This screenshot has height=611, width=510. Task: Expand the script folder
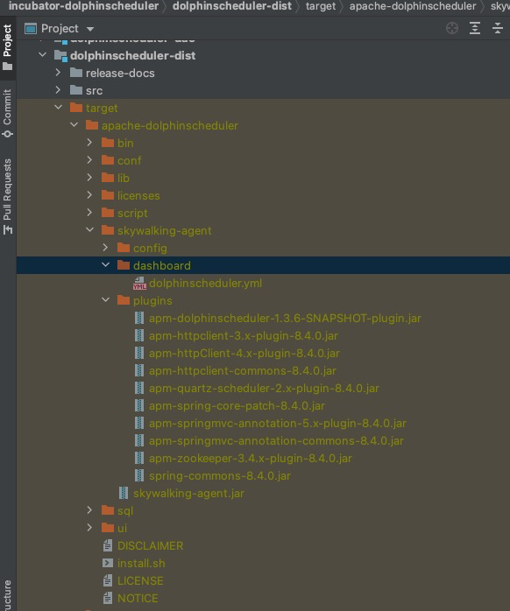pyautogui.click(x=89, y=213)
